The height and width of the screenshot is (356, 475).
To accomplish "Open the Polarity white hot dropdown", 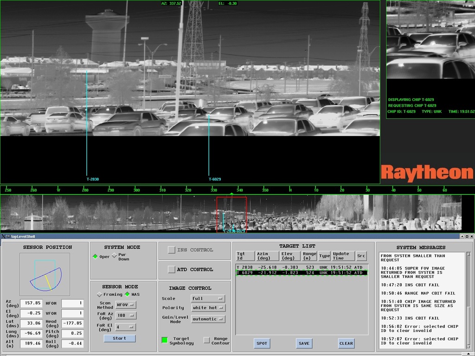I will point(208,308).
